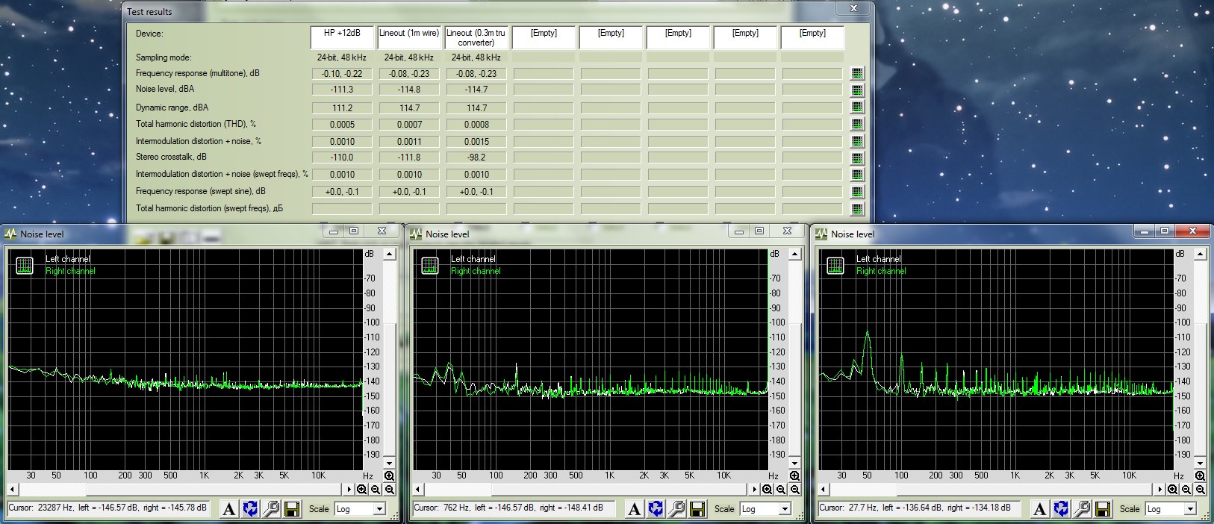Screen dimensions: 1214x524
Task: Click scroll-up arrow on middle window dB axis
Action: pos(794,255)
